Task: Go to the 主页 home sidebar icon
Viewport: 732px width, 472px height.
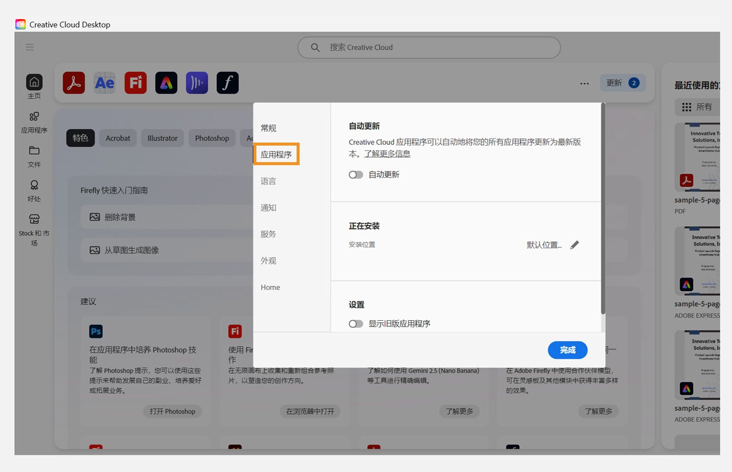Action: pos(34,86)
